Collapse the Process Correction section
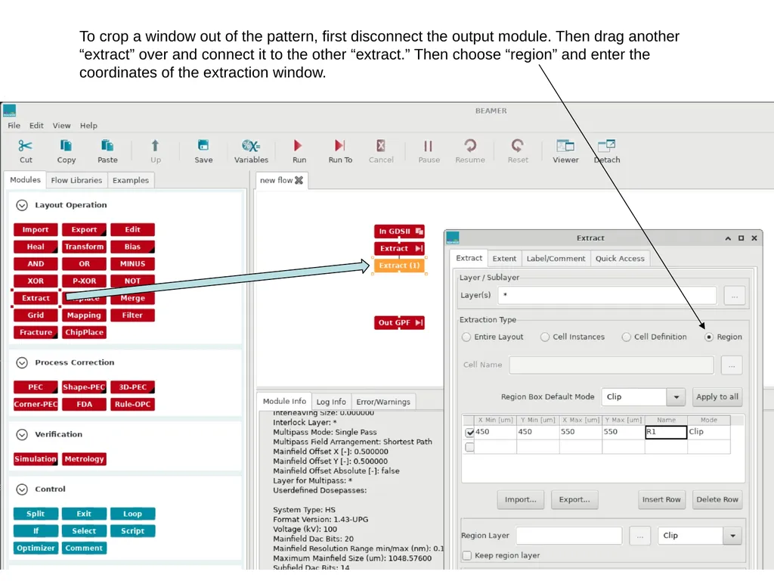The width and height of the screenshot is (774, 581). [22, 362]
